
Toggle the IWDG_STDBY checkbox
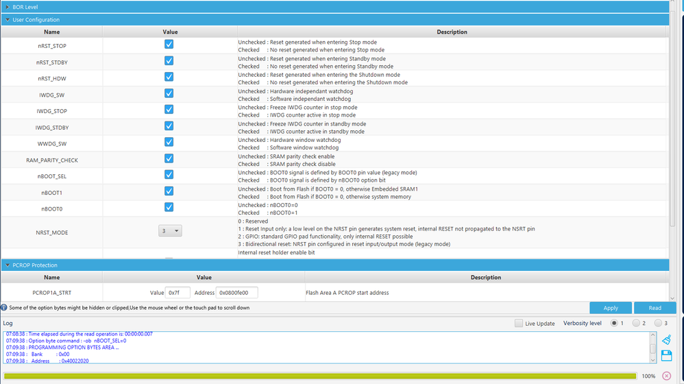click(x=169, y=125)
